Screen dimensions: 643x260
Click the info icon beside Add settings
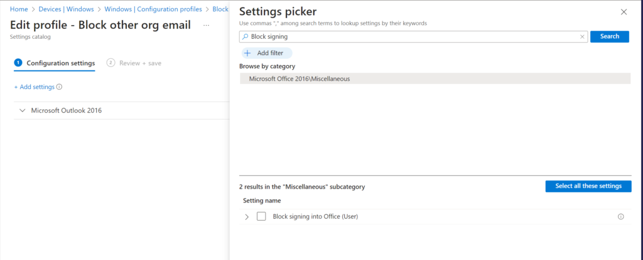pyautogui.click(x=59, y=87)
